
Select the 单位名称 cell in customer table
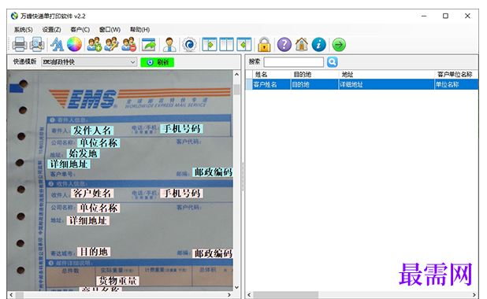tap(456, 84)
